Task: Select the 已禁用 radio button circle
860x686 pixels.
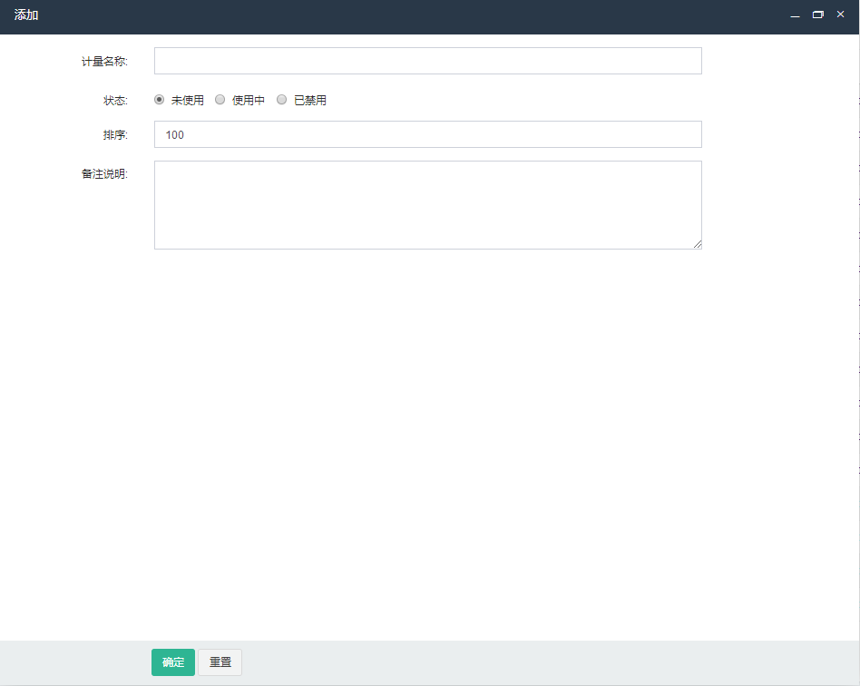Action: coord(281,100)
